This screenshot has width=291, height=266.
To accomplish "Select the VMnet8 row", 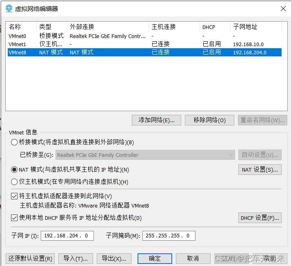I will click(x=144, y=52).
